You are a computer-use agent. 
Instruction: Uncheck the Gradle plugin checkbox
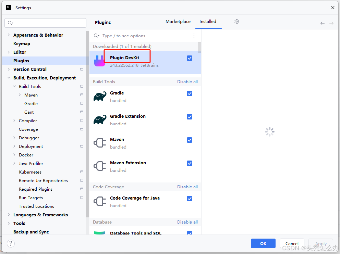(x=190, y=93)
